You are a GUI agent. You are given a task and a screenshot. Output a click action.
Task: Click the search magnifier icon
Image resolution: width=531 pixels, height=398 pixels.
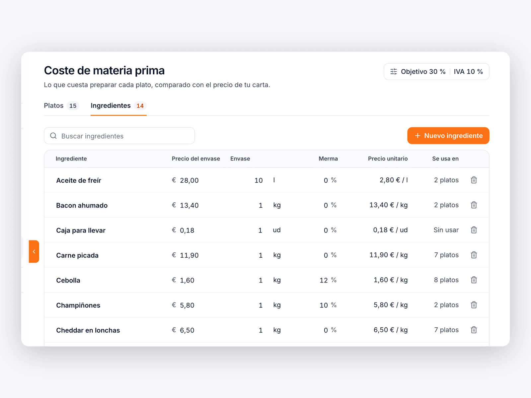tap(53, 136)
